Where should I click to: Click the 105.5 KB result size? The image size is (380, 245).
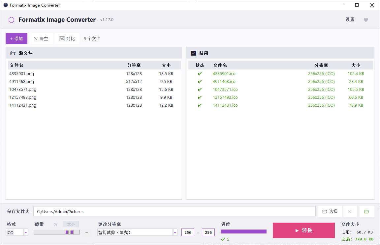click(356, 90)
